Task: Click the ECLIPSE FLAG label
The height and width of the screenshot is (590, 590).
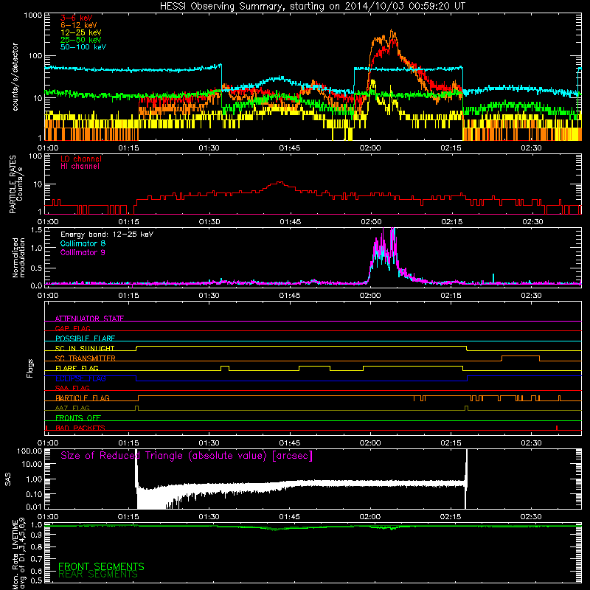Action: pyautogui.click(x=80, y=378)
